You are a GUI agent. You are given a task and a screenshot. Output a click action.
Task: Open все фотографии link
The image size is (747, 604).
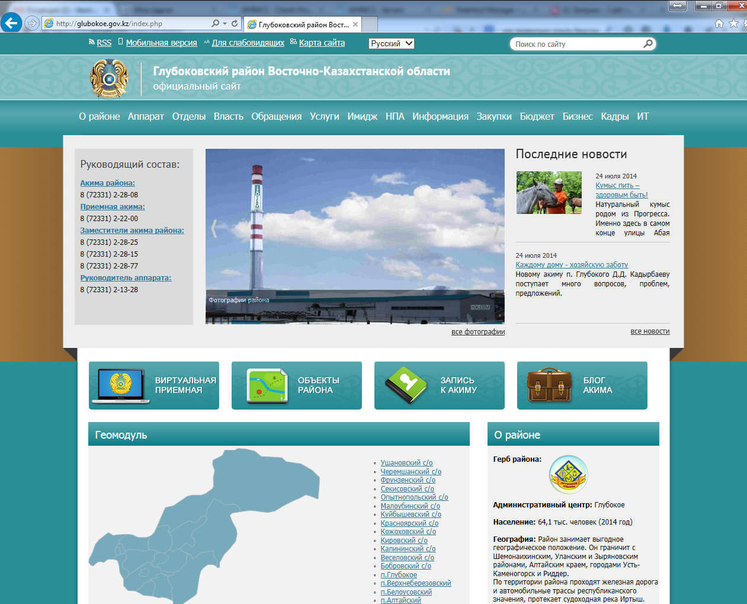point(478,332)
